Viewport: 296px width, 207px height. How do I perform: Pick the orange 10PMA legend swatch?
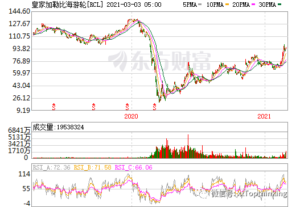tap(227, 5)
